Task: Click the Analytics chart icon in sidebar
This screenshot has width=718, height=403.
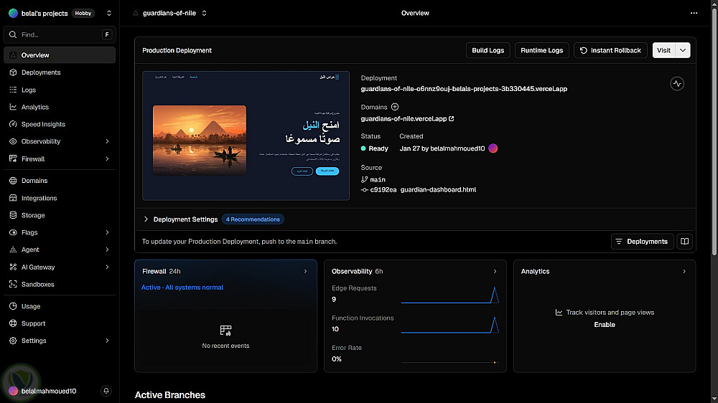Action: (13, 107)
